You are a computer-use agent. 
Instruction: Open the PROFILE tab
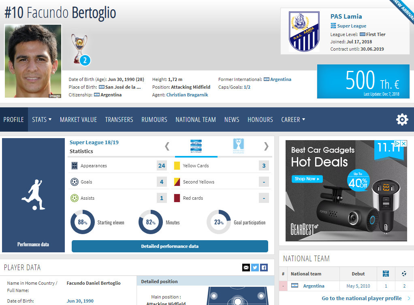[x=14, y=119]
